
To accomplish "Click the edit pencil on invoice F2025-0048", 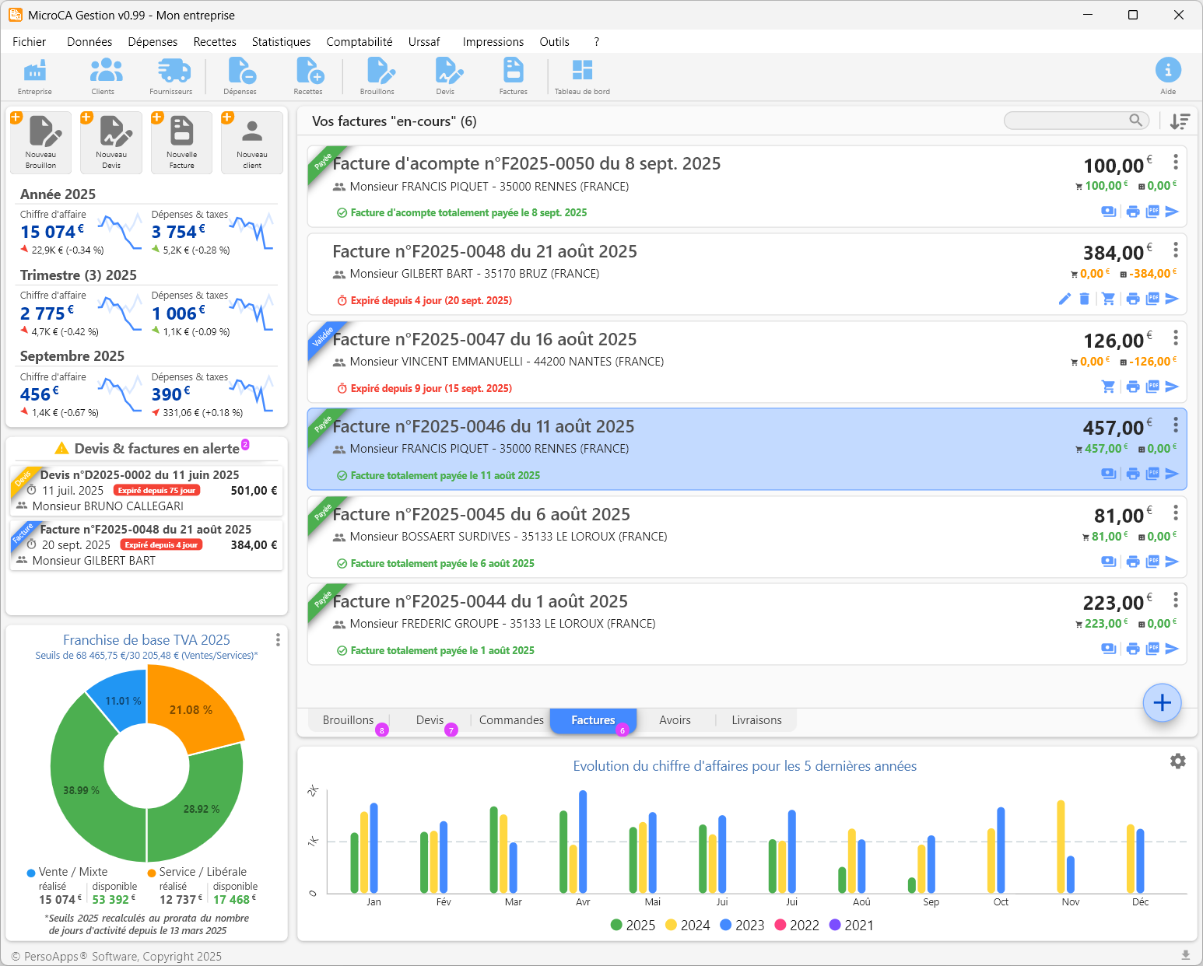I will coord(1064,299).
